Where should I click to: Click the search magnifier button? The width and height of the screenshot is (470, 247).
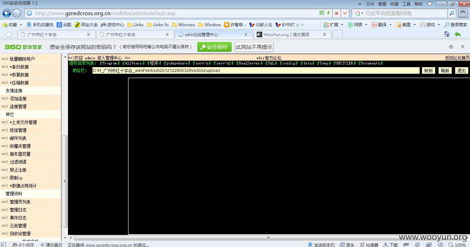pos(452,13)
